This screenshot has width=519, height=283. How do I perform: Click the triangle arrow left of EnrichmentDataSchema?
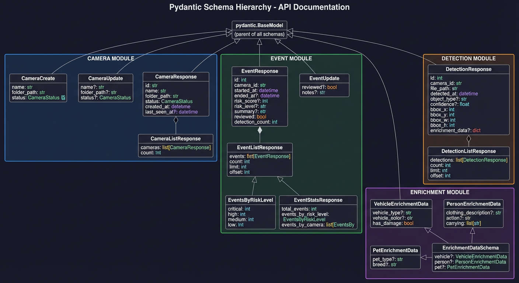coord(424,257)
